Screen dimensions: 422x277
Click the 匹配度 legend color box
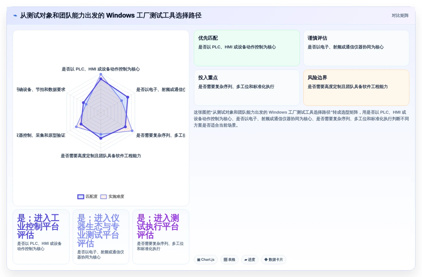coord(81,196)
